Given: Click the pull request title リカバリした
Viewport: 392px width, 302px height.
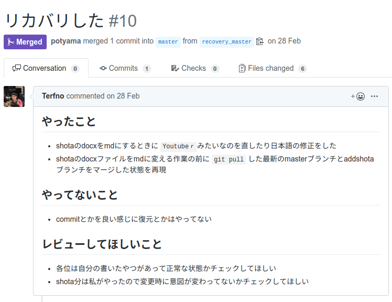Looking at the screenshot, I should click(x=55, y=20).
